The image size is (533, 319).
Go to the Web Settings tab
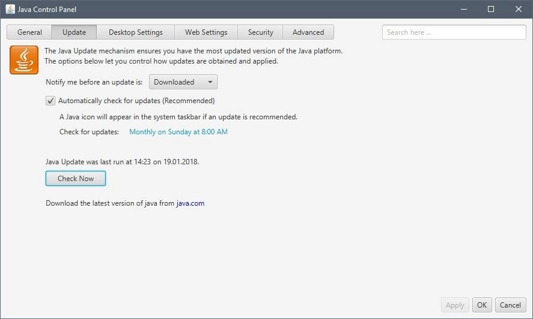[206, 32]
